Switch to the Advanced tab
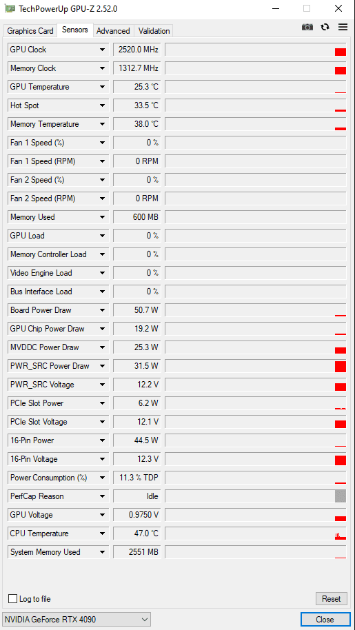Screen dimensions: 355x630 pos(113,31)
